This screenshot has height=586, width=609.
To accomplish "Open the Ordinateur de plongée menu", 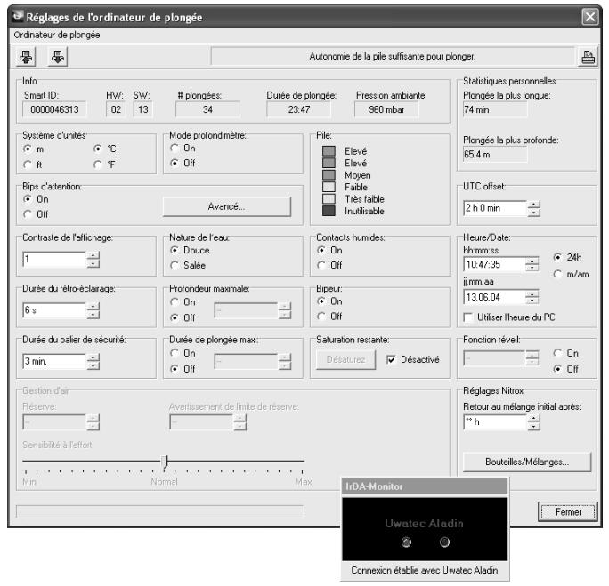I will point(57,35).
